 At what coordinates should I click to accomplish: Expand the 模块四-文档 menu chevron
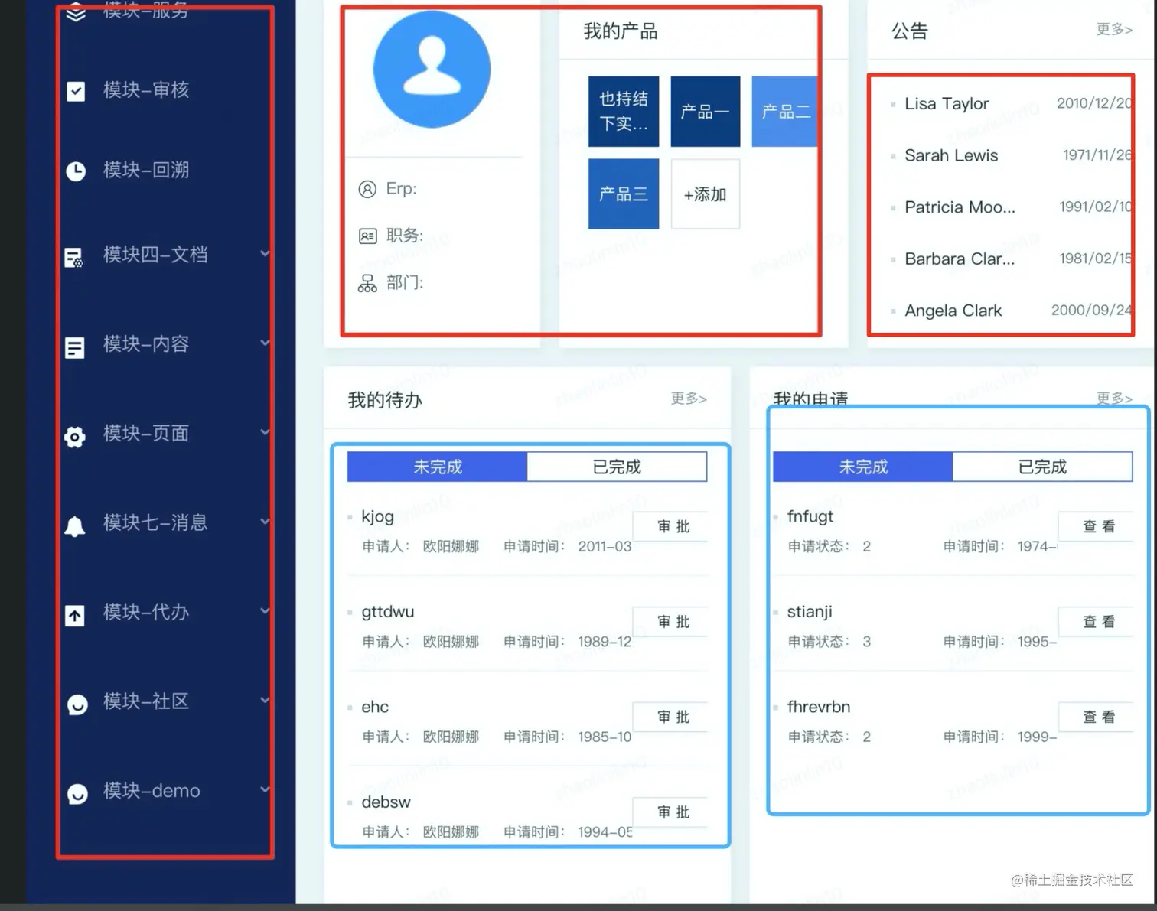pos(264,253)
